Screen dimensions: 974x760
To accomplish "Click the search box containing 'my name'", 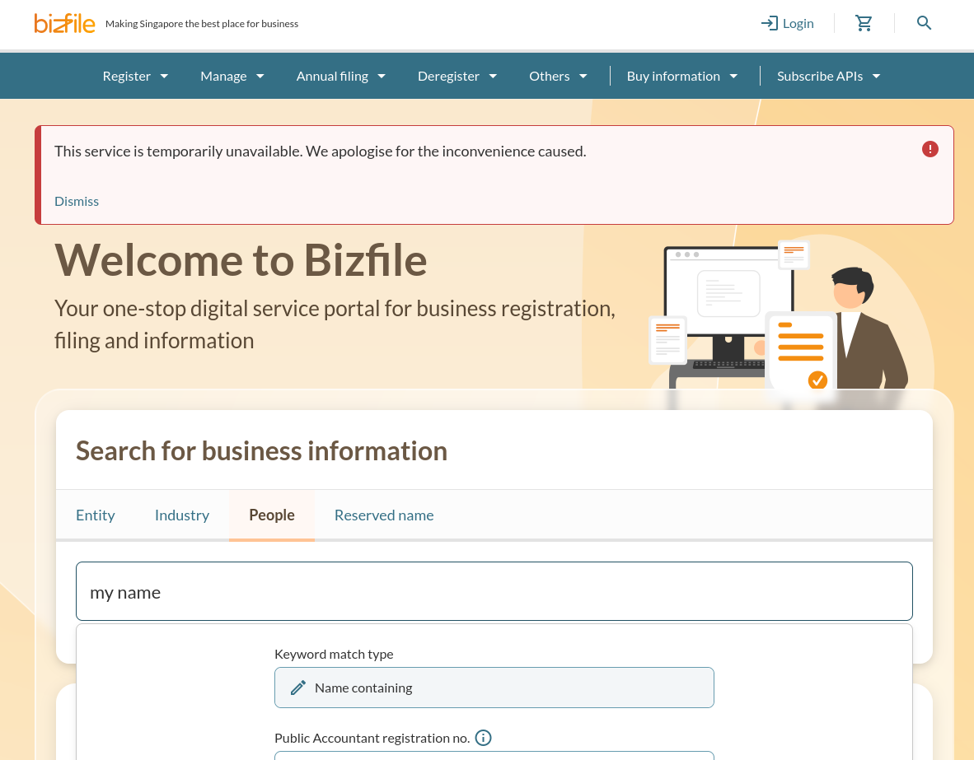I will [494, 591].
